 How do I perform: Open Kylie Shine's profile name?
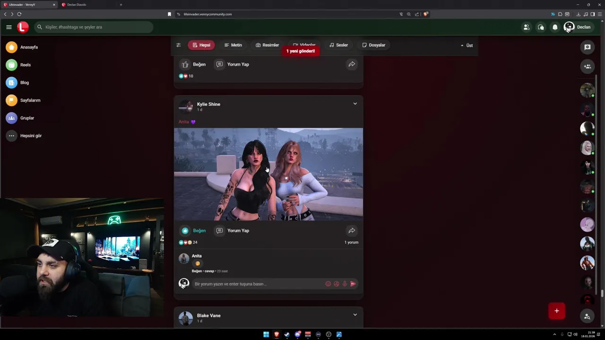click(x=208, y=104)
